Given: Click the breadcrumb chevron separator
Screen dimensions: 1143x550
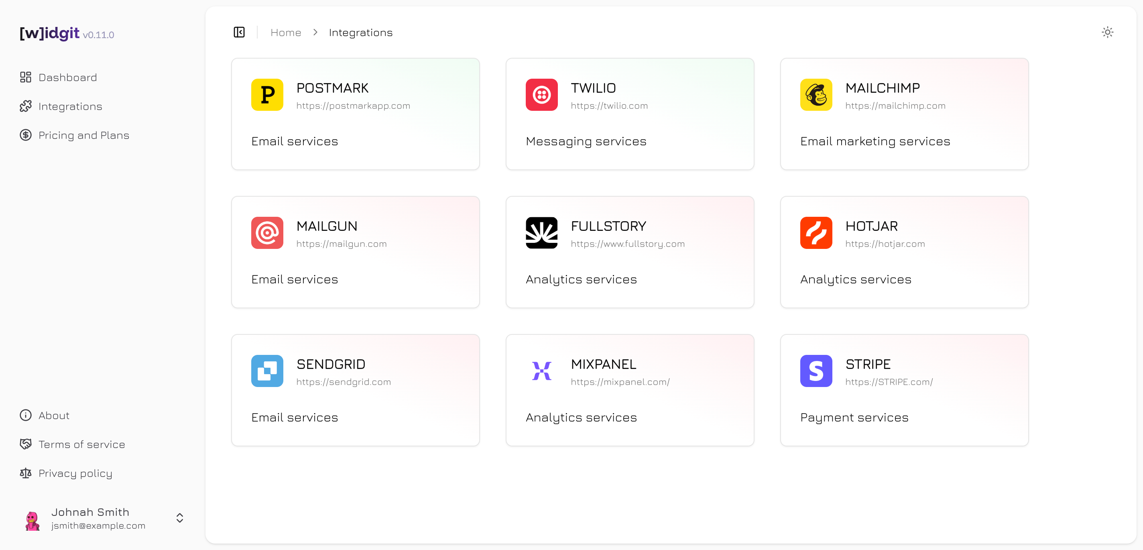Looking at the screenshot, I should pyautogui.click(x=315, y=33).
